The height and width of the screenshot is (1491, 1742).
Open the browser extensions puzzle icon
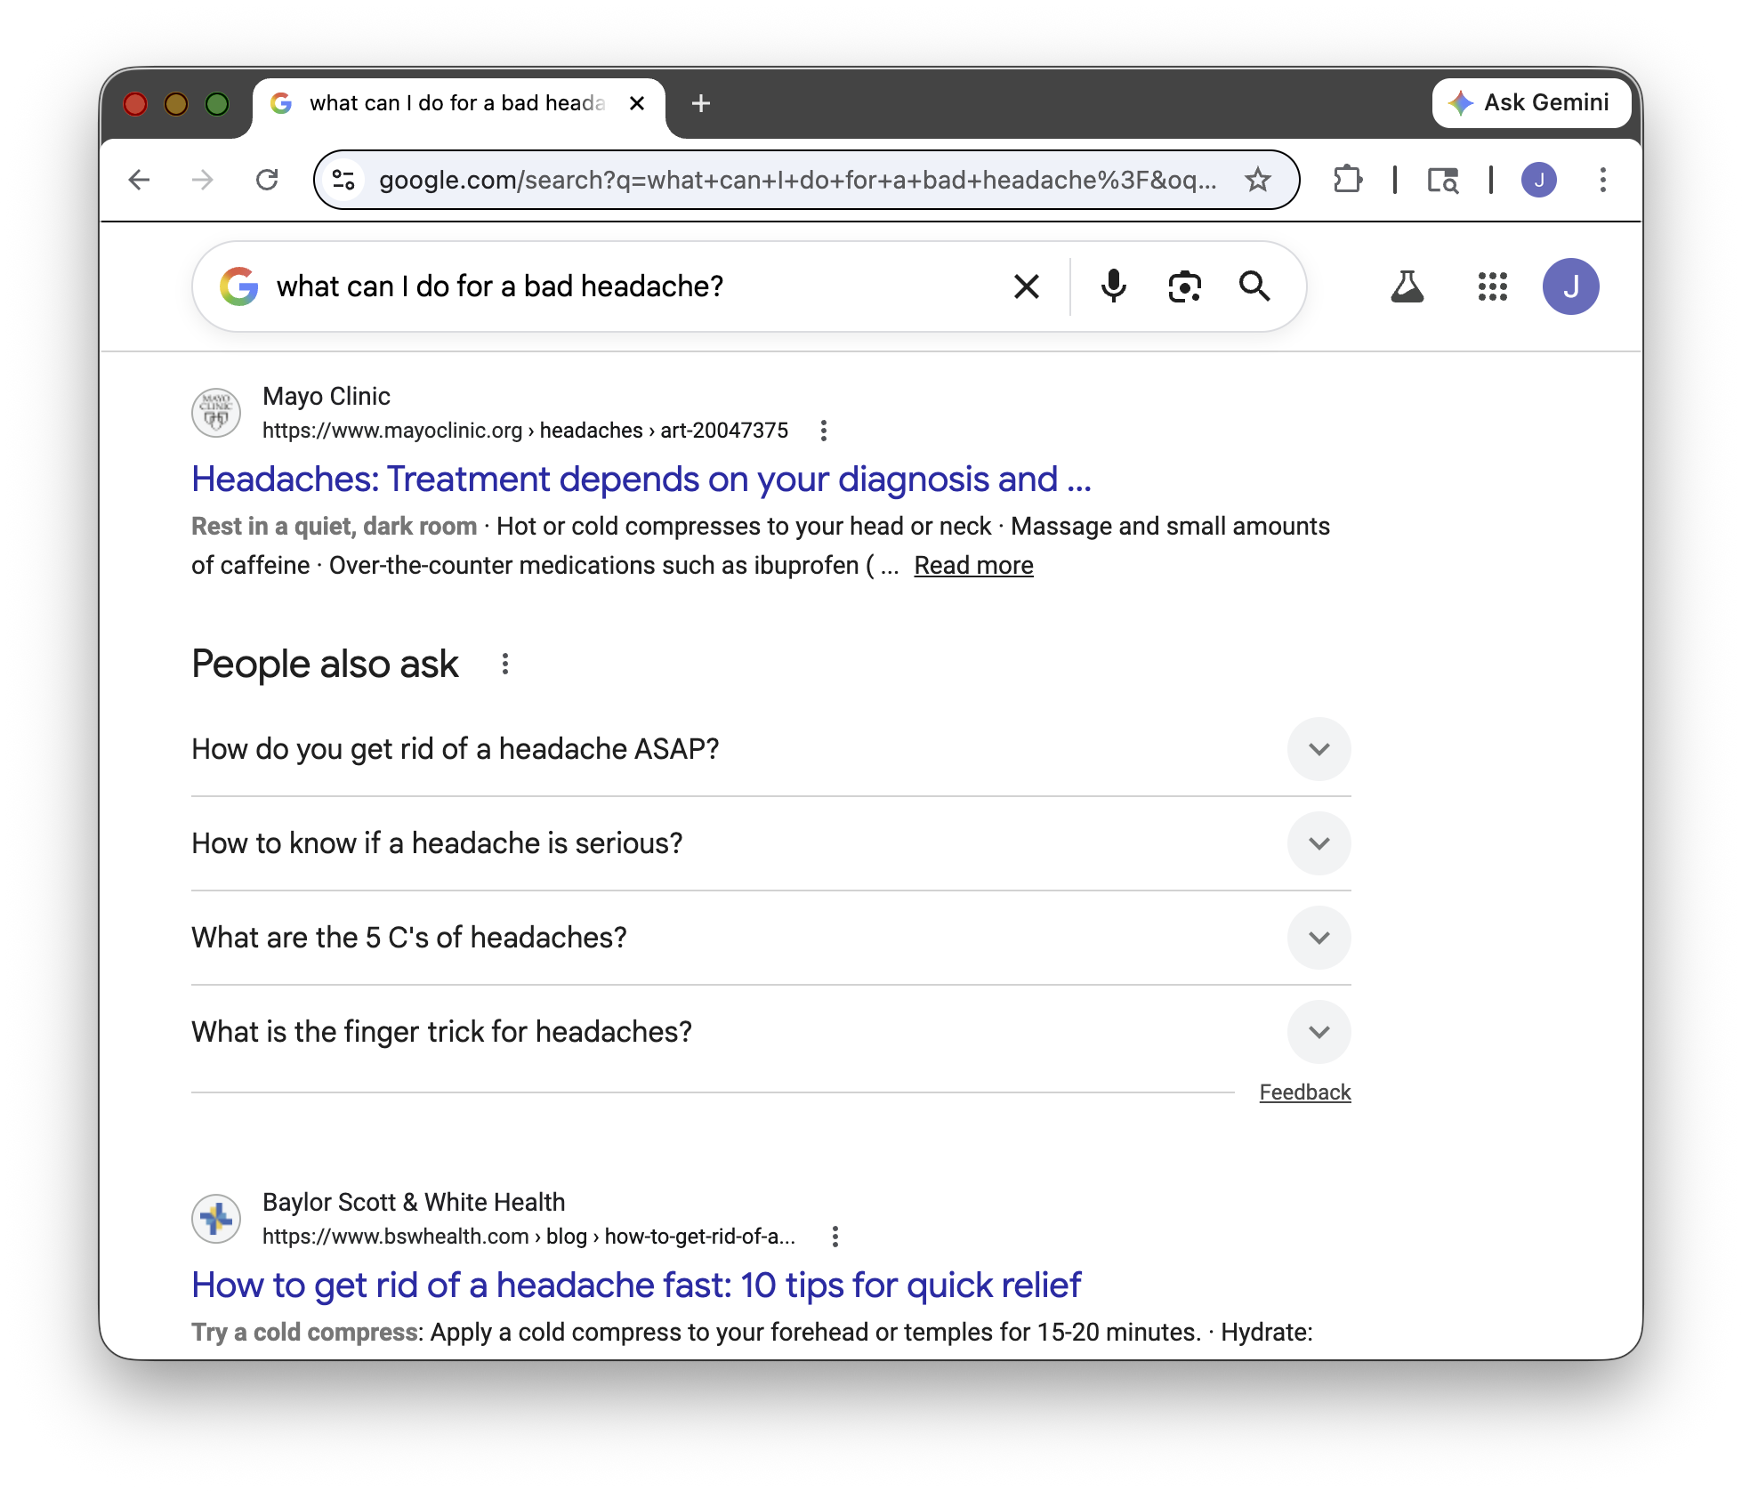(x=1347, y=180)
